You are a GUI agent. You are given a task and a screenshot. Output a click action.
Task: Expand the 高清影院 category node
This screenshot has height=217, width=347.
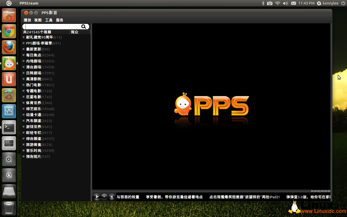click(24, 79)
